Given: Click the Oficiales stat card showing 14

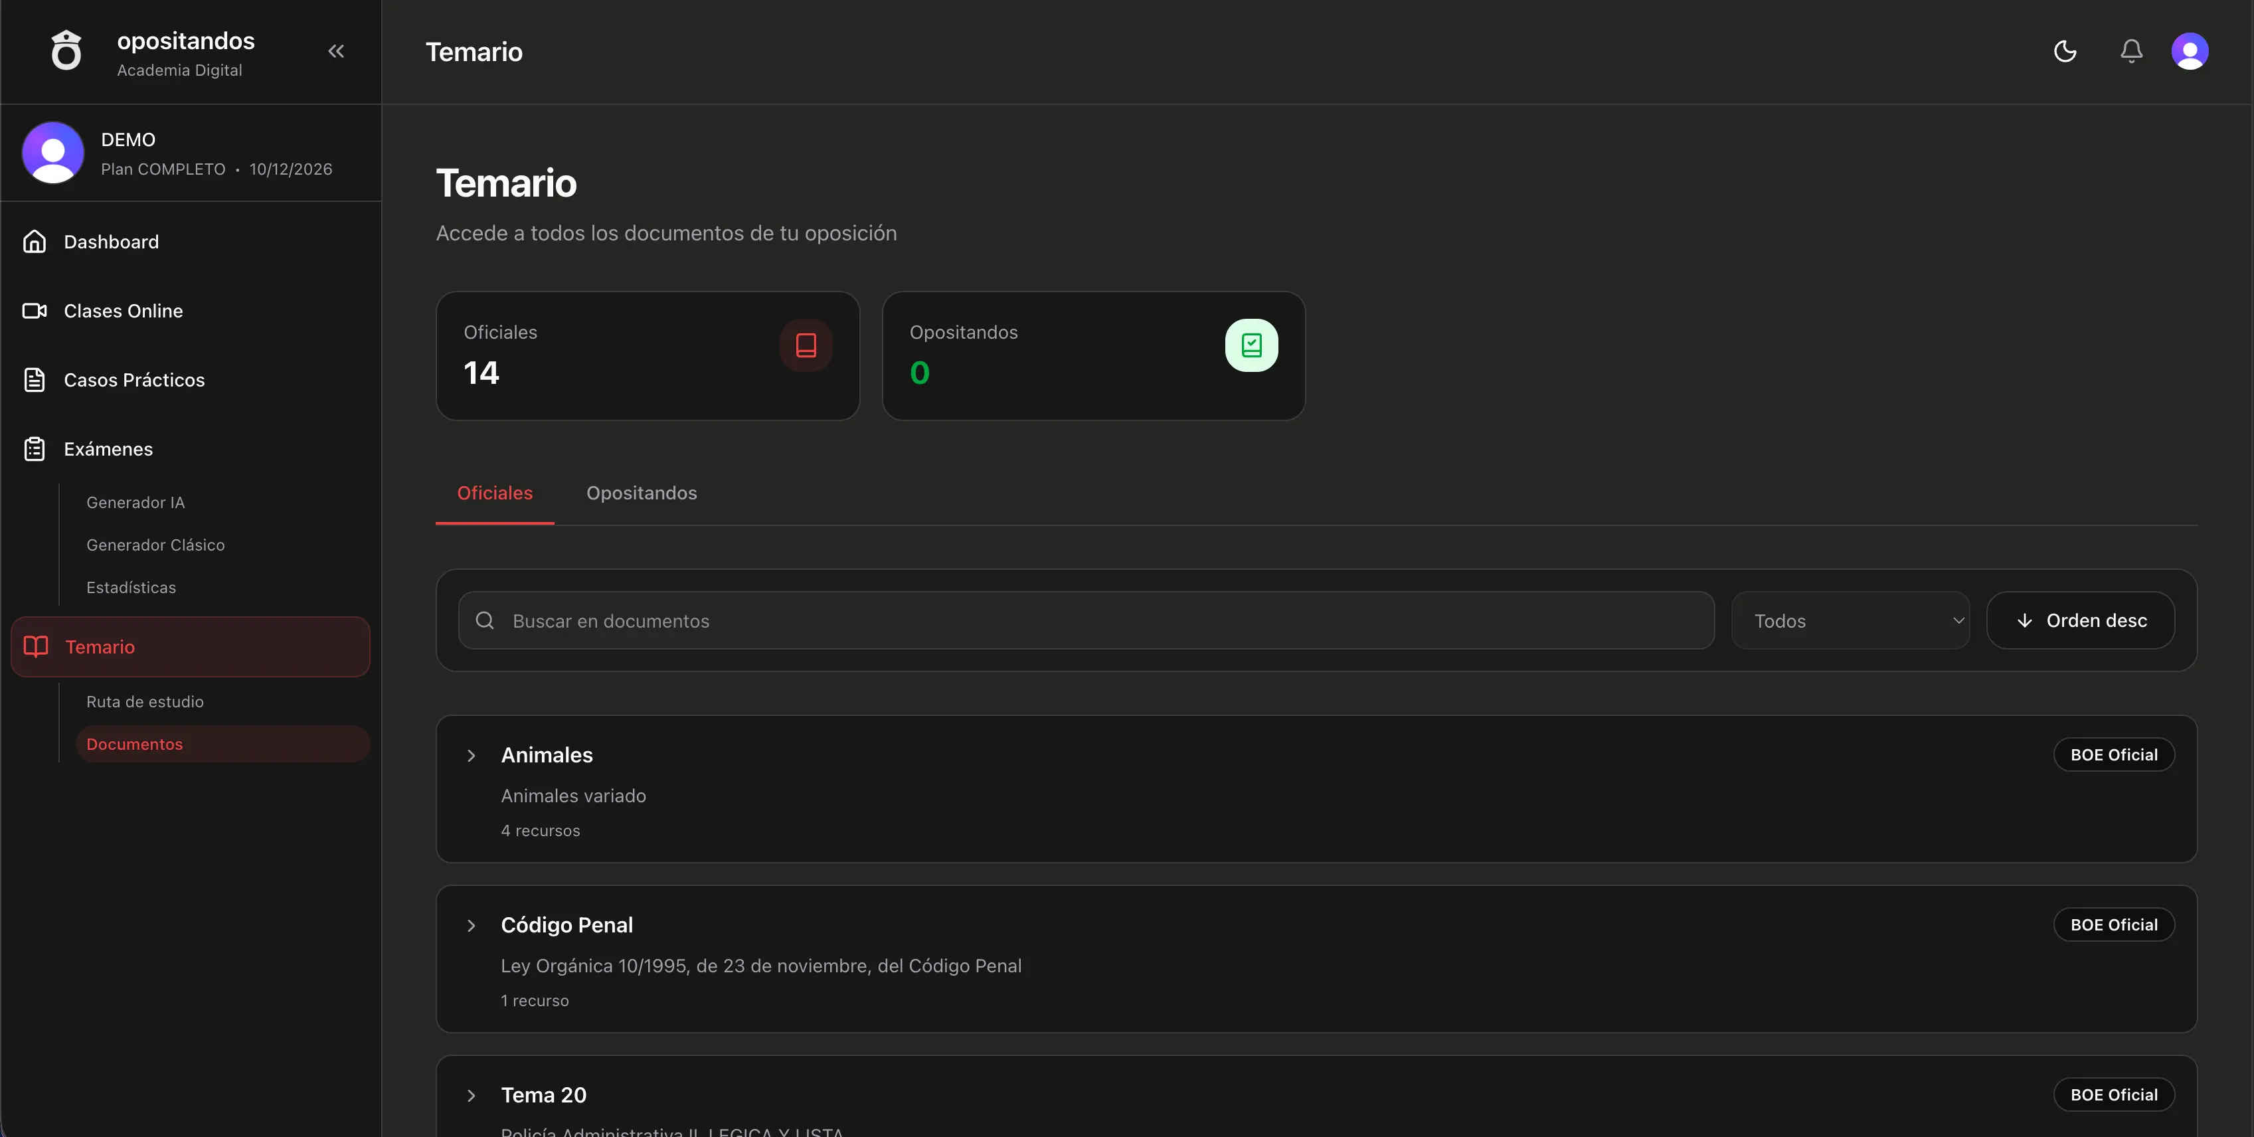Looking at the screenshot, I should (648, 355).
